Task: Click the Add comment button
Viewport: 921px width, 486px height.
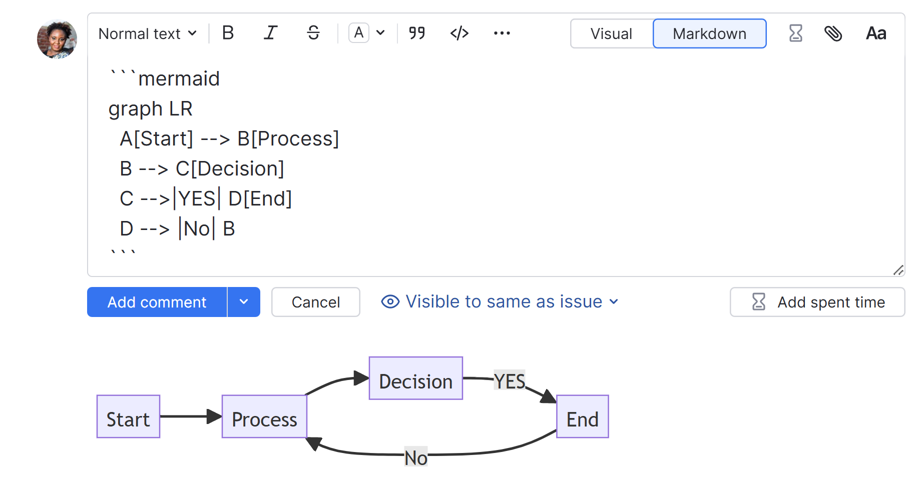Action: [156, 302]
